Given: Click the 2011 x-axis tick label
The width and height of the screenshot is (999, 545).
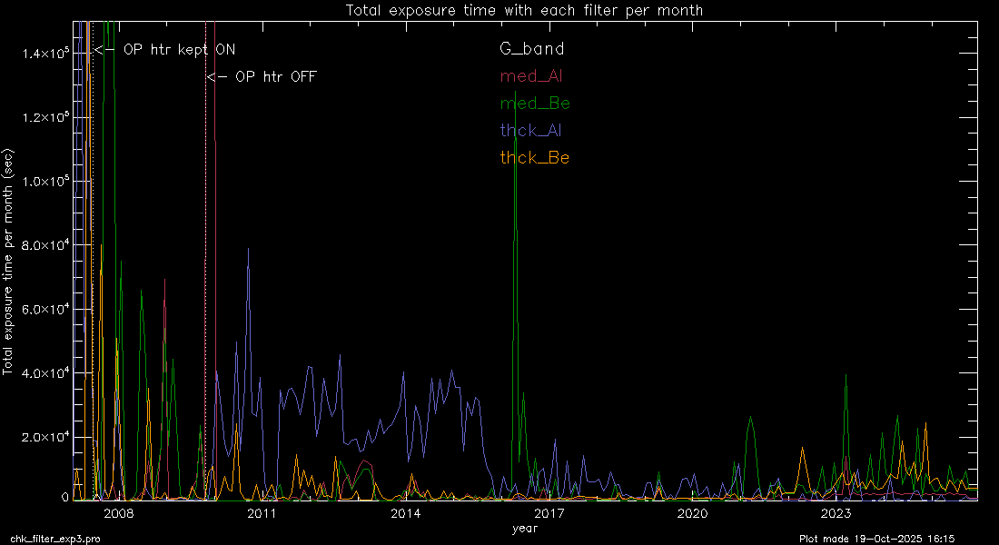Looking at the screenshot, I should 262,514.
